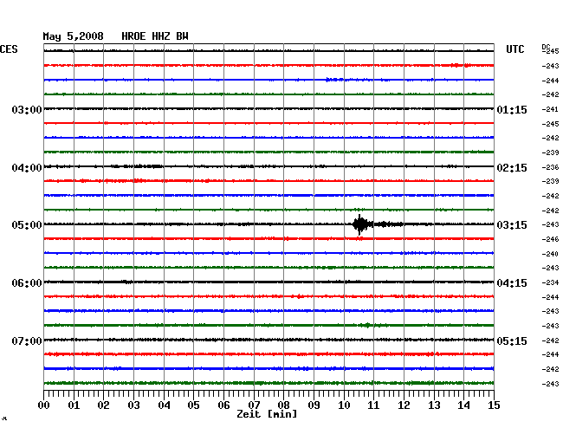
Task: Click minute label 14 on the bottom axis
Action: [x=463, y=405]
